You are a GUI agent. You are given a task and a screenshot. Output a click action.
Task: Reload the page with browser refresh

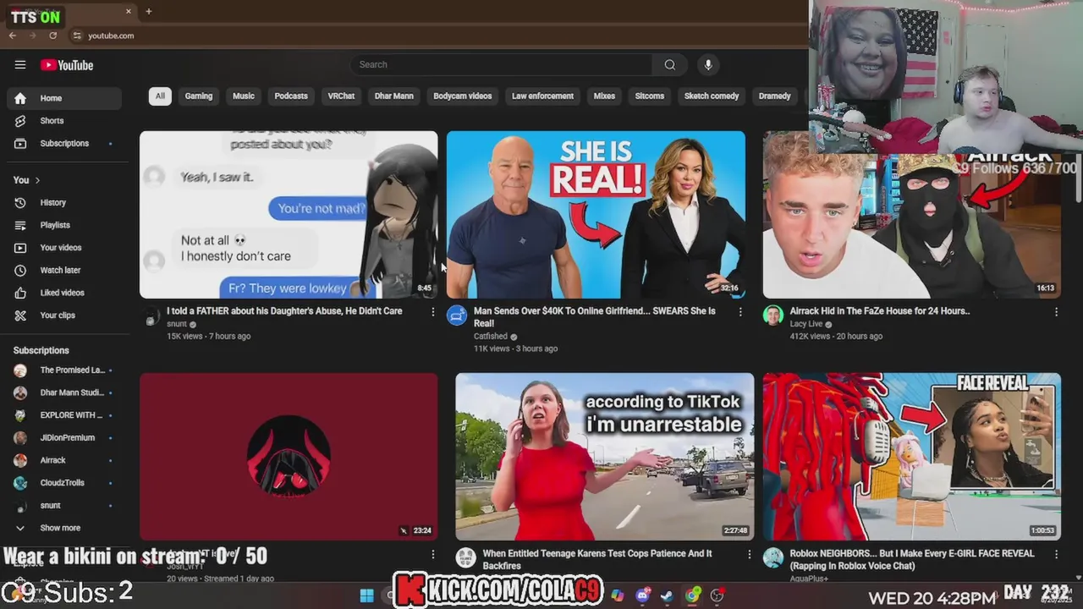(x=52, y=36)
